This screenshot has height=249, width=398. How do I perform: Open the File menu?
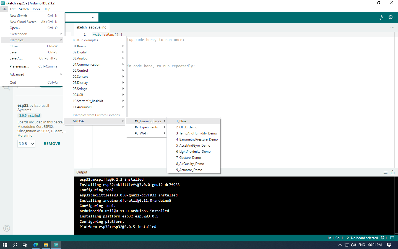[4, 9]
